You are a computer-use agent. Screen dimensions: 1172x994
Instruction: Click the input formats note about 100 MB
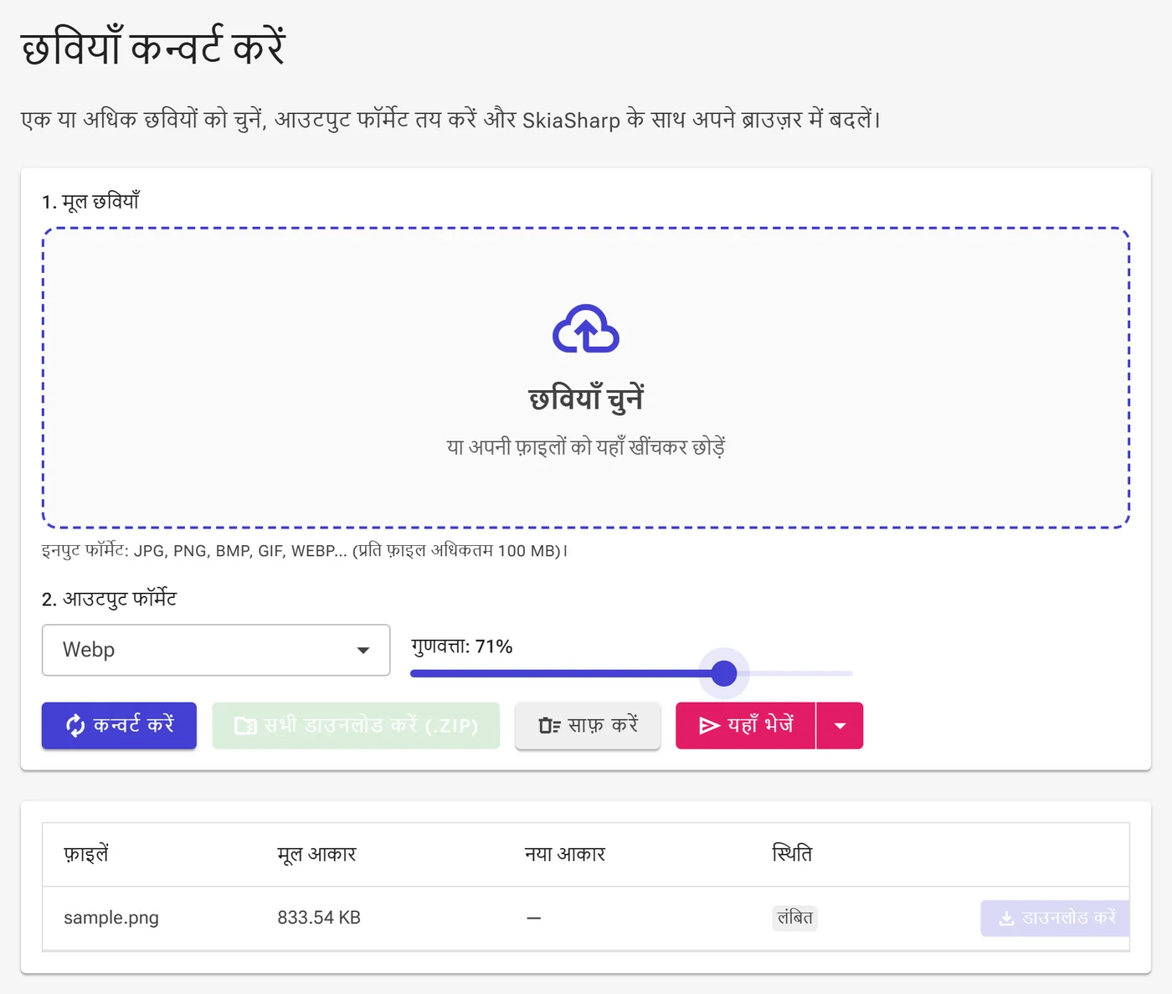305,551
